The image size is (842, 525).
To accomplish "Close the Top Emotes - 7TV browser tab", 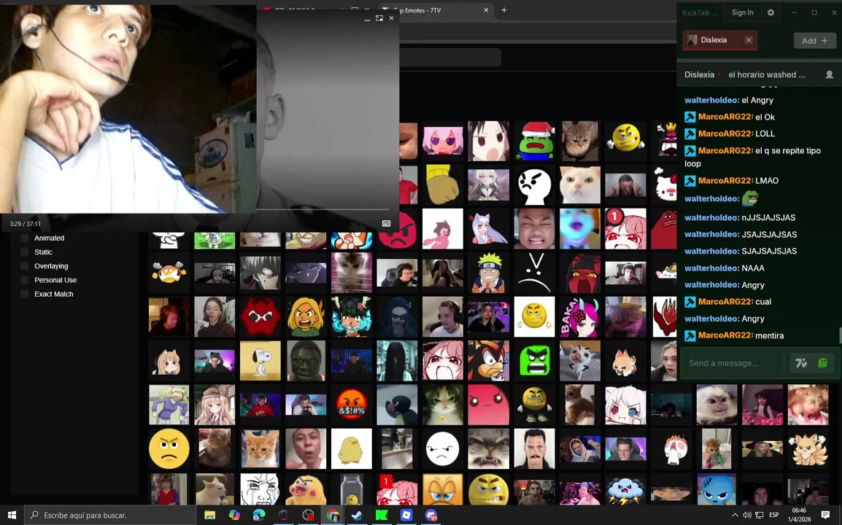I will [x=486, y=10].
